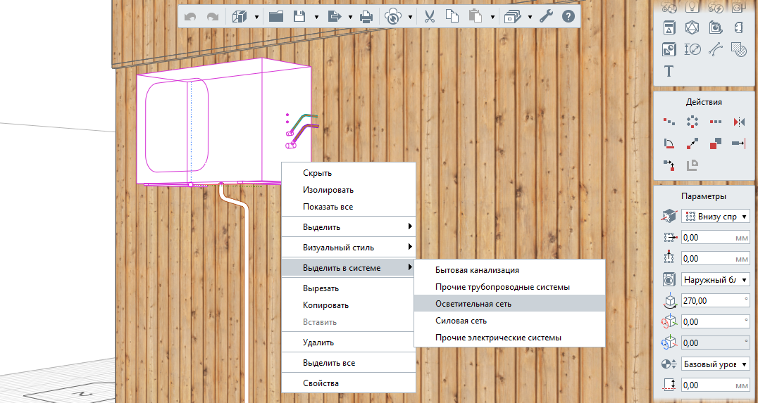Click the mirror action icon

click(739, 122)
